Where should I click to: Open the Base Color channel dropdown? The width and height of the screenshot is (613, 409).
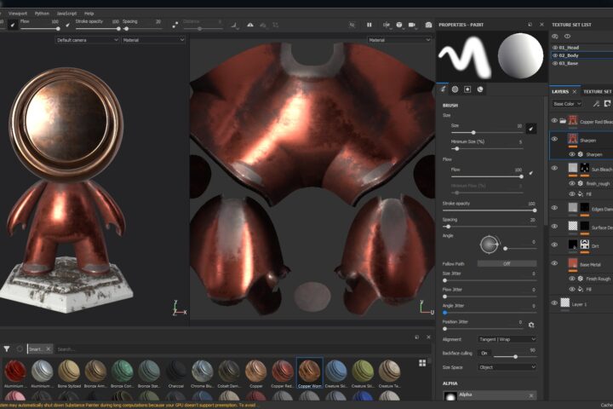point(567,104)
